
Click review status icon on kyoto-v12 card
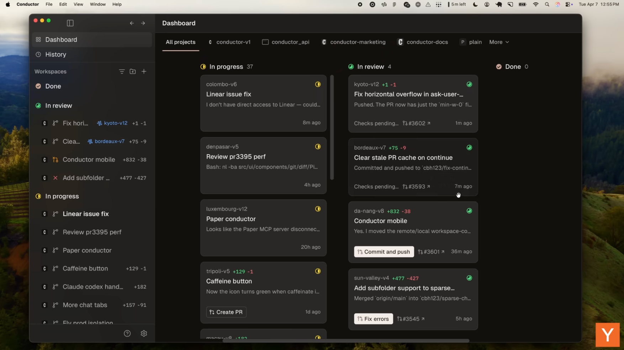[469, 84]
